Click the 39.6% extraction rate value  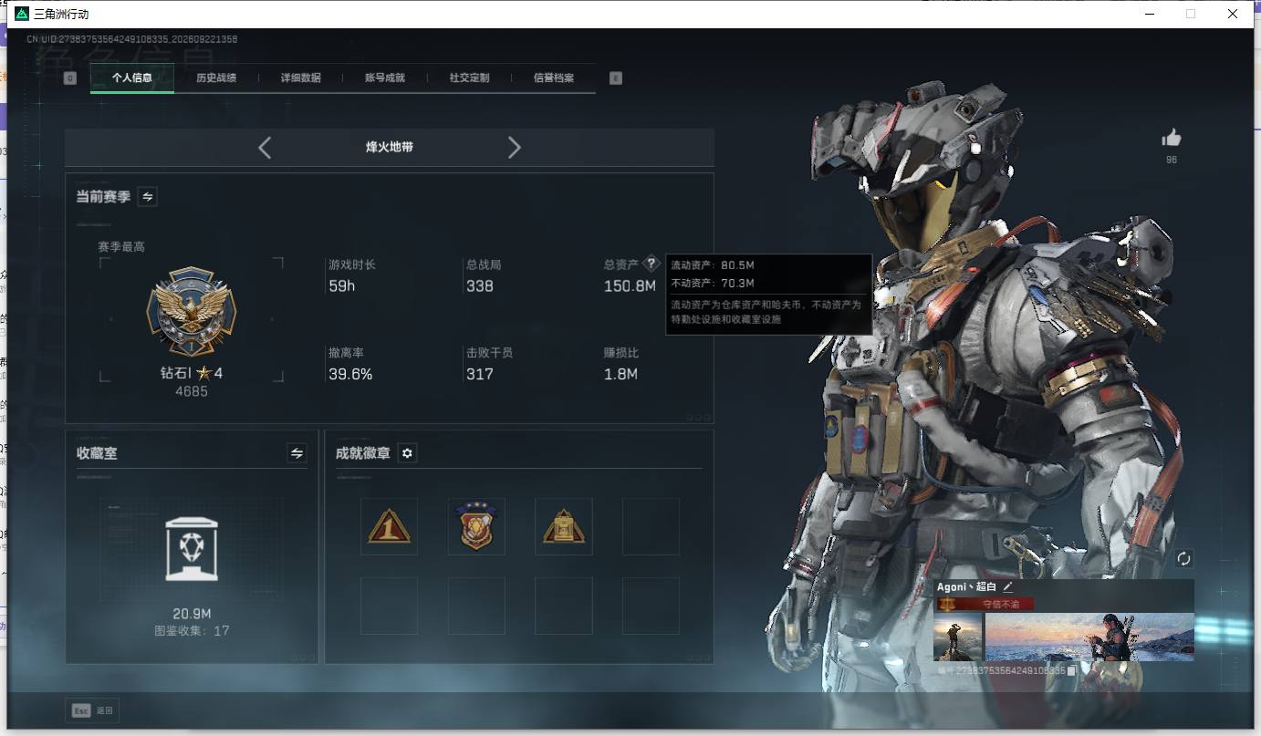[350, 374]
